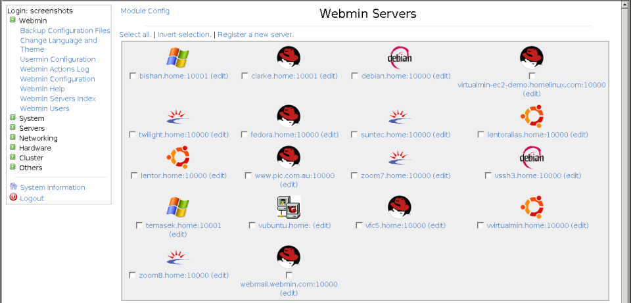631x303 pixels.
Task: Check the fedora.home:10000 checkbox
Action: (x=244, y=134)
